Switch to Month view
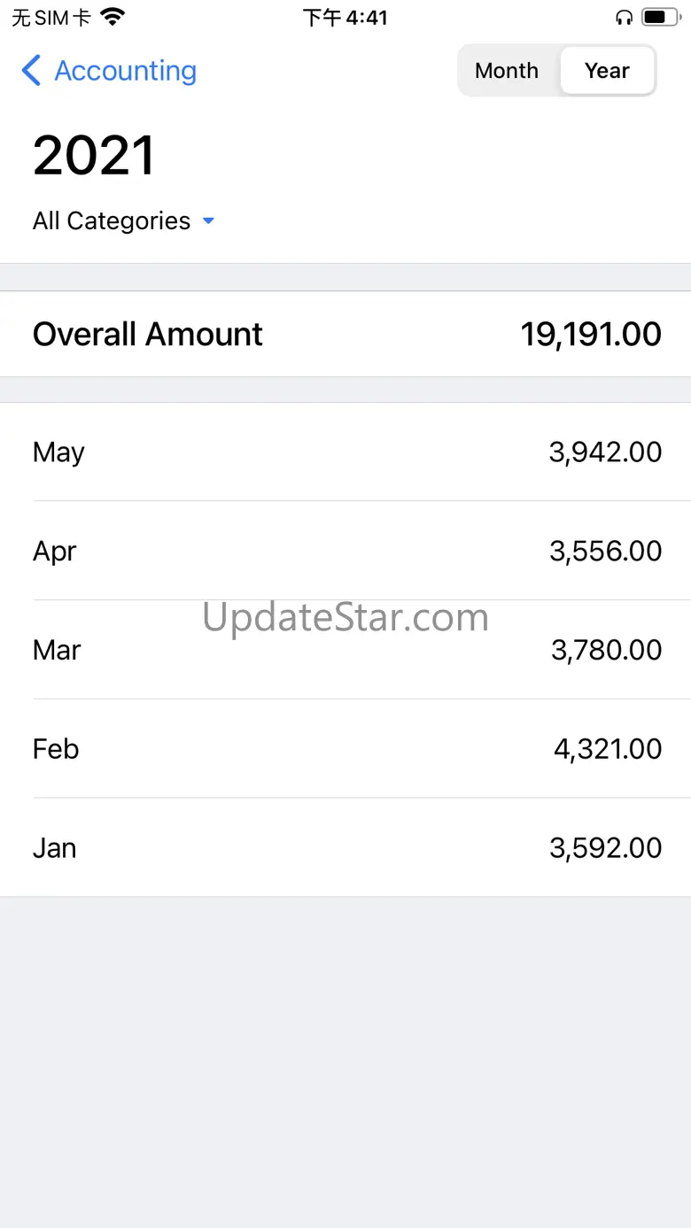 [x=507, y=71]
